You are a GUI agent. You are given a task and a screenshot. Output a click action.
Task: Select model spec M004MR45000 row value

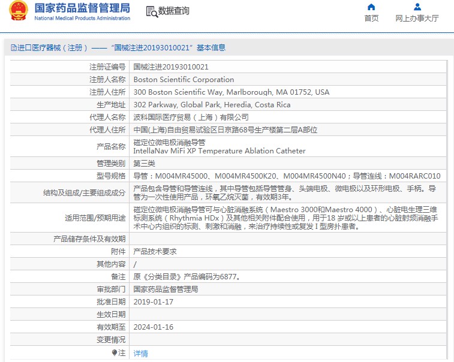287,176
